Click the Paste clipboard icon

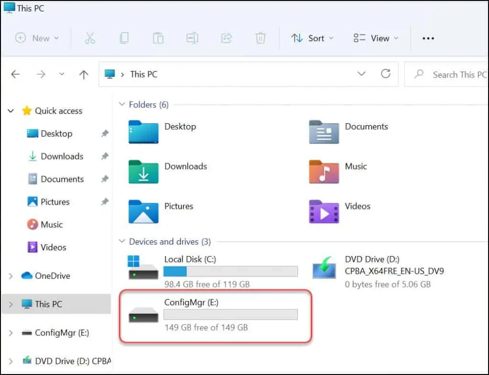pyautogui.click(x=158, y=38)
